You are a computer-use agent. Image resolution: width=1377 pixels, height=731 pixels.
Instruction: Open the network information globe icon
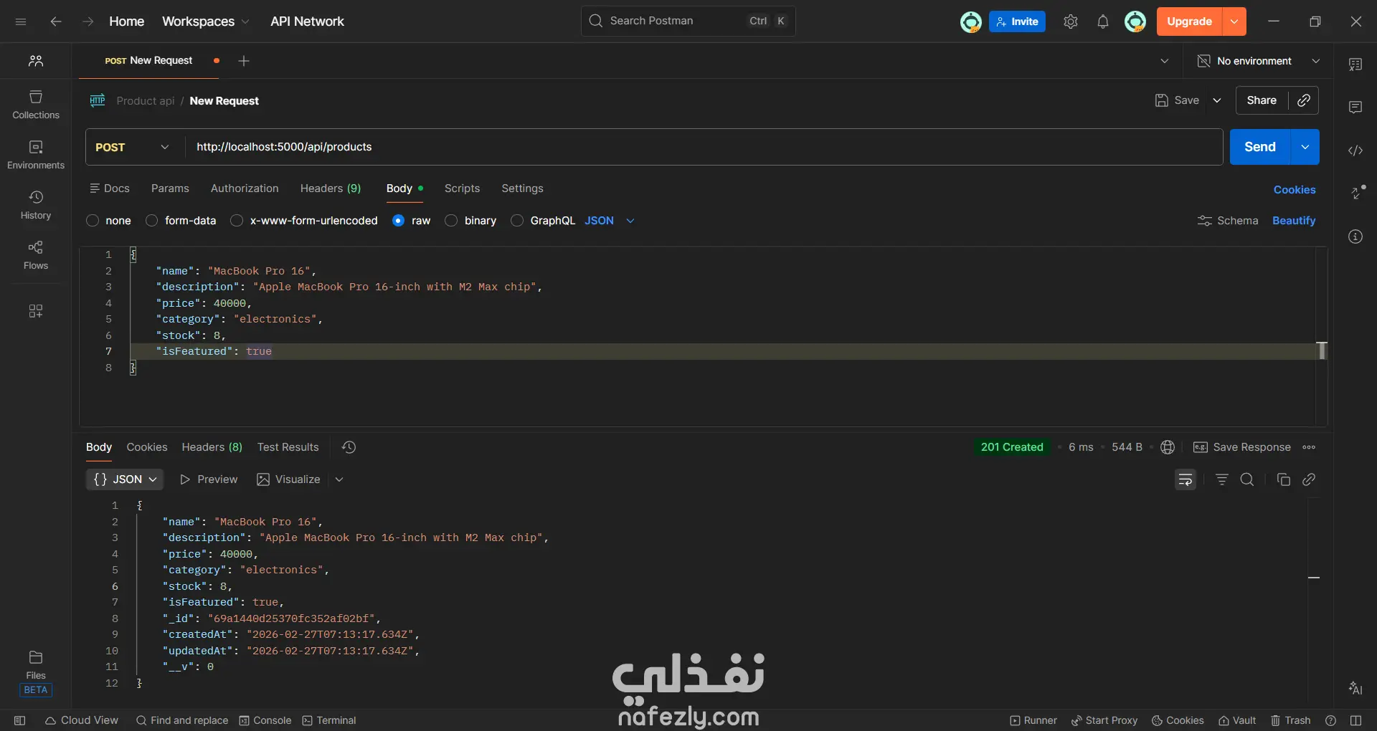pos(1168,447)
